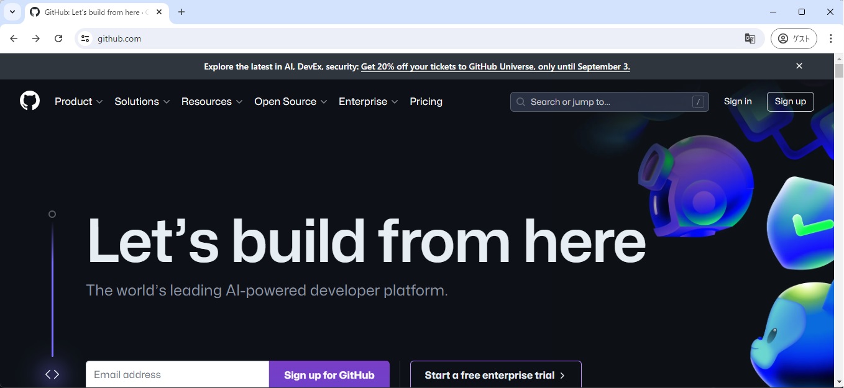
Task: Minimize the Chrome window
Action: tap(773, 12)
